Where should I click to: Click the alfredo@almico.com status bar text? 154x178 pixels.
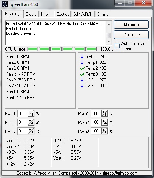point(120,173)
